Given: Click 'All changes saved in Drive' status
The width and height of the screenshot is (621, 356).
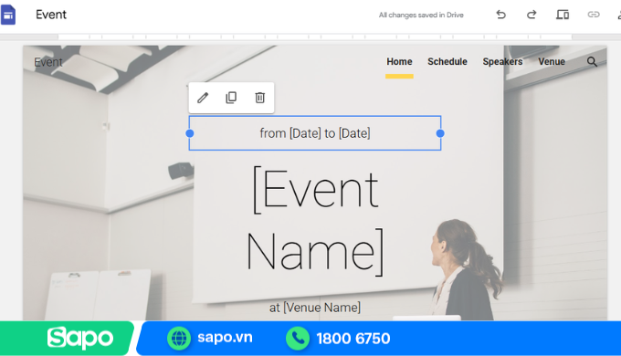Looking at the screenshot, I should (421, 15).
